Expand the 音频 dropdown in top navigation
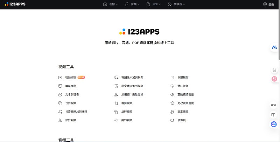The image size is (280, 142). (132, 4)
